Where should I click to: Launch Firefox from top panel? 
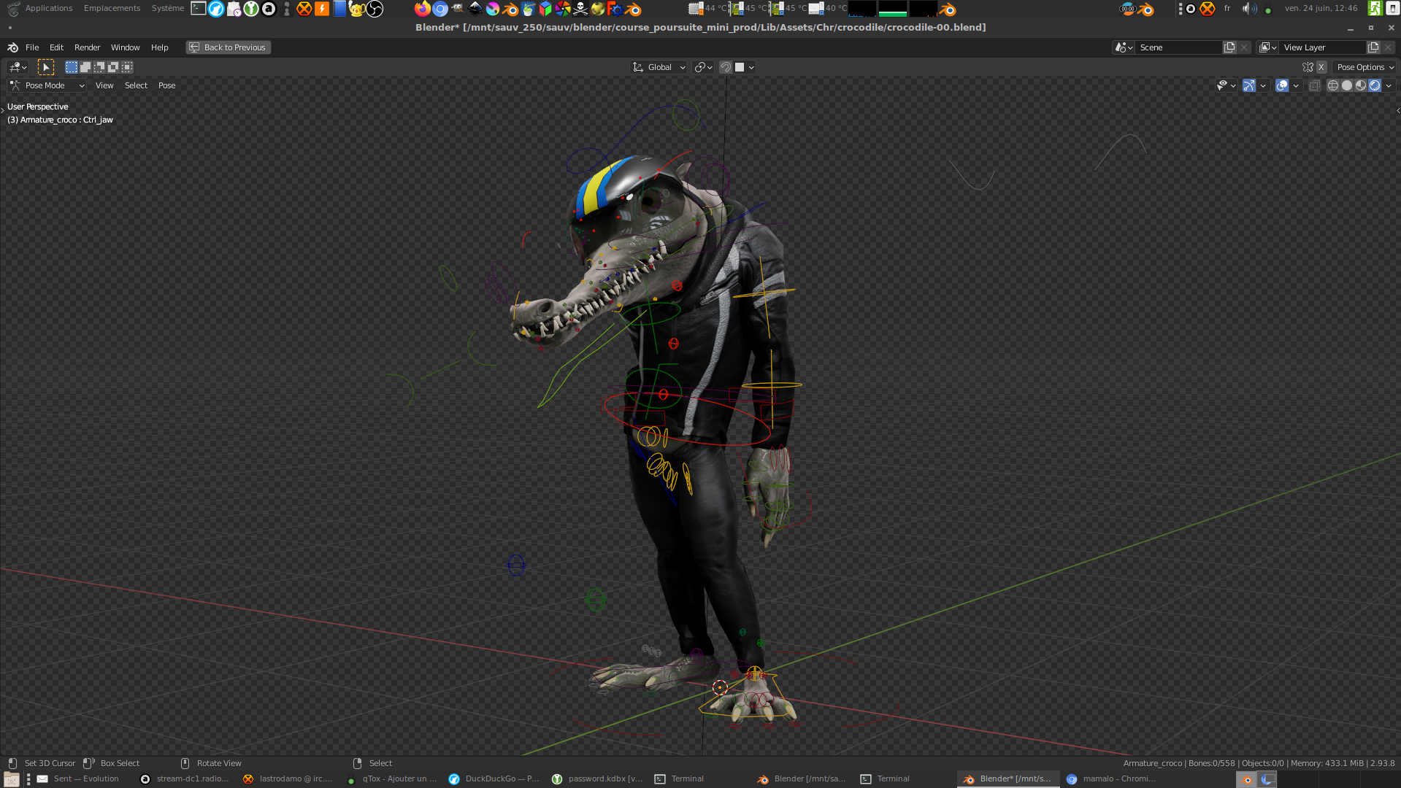pos(422,9)
